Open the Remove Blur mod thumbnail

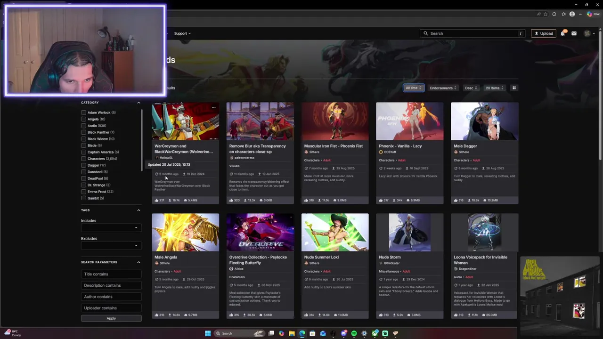click(x=260, y=121)
